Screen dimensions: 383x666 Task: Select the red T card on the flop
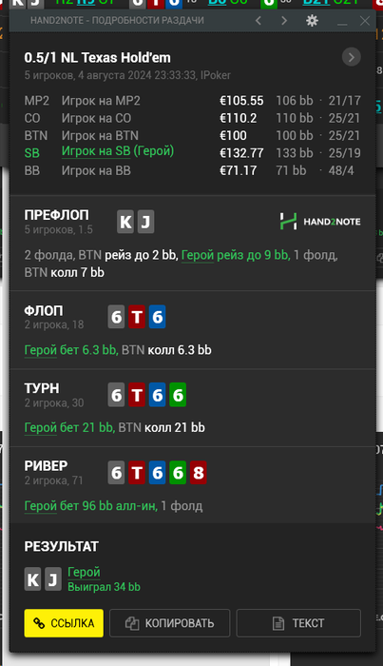click(x=137, y=317)
